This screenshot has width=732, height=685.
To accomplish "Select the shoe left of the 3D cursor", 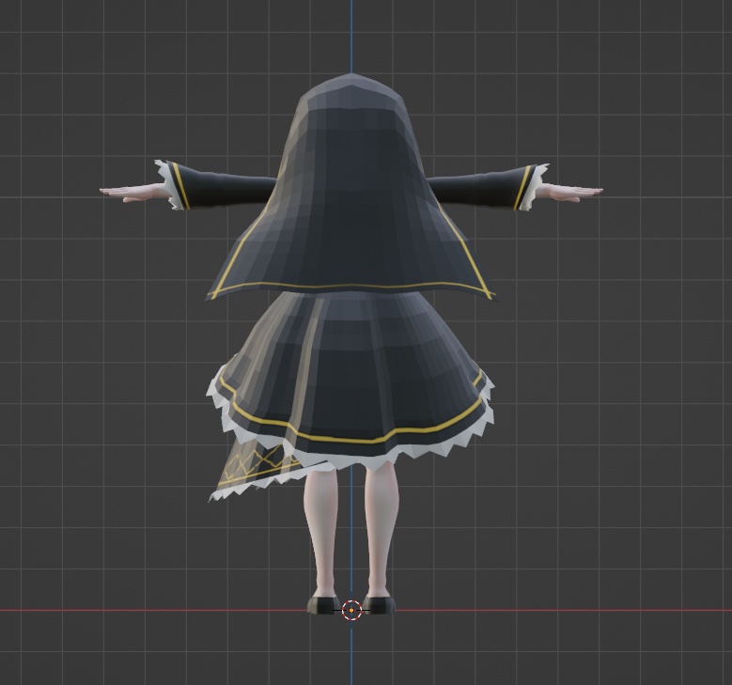I will pyautogui.click(x=324, y=605).
